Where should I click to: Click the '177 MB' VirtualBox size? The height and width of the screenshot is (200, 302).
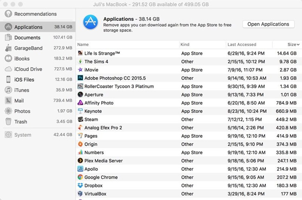(x=289, y=194)
